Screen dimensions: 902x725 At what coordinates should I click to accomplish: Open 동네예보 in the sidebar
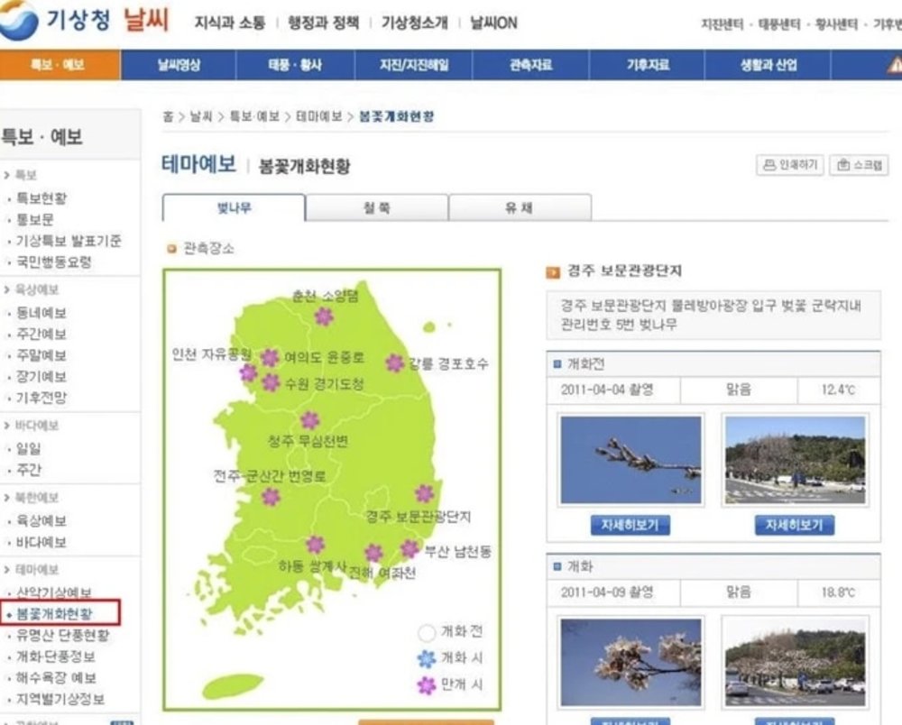tap(41, 313)
